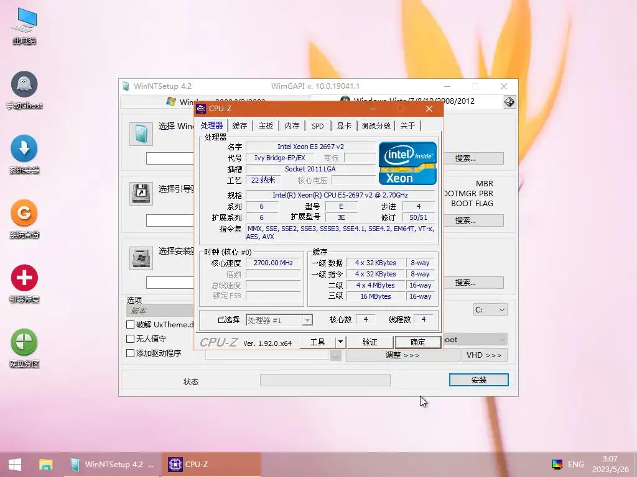637x477 pixels.
Task: Click the WinNTSetup title bar icon
Action: (x=126, y=86)
